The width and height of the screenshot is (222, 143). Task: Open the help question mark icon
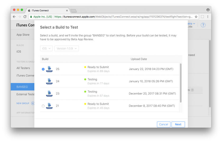click(203, 25)
